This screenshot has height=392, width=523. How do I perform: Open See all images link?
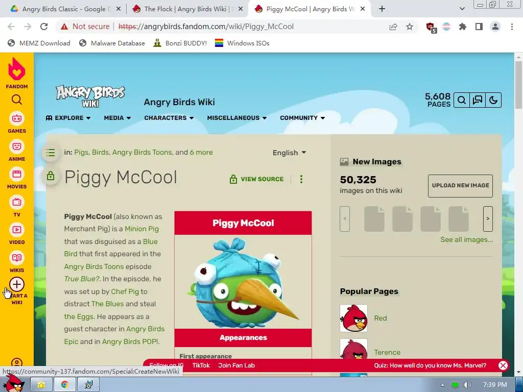[466, 240]
